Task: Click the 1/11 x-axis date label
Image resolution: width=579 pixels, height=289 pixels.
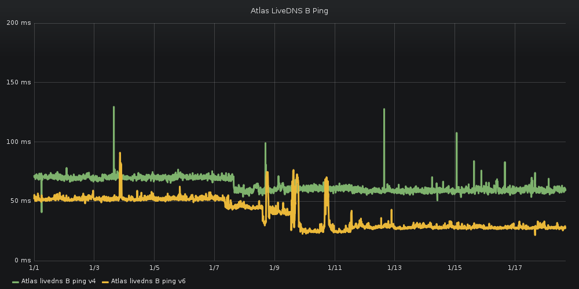Action: tap(335, 268)
